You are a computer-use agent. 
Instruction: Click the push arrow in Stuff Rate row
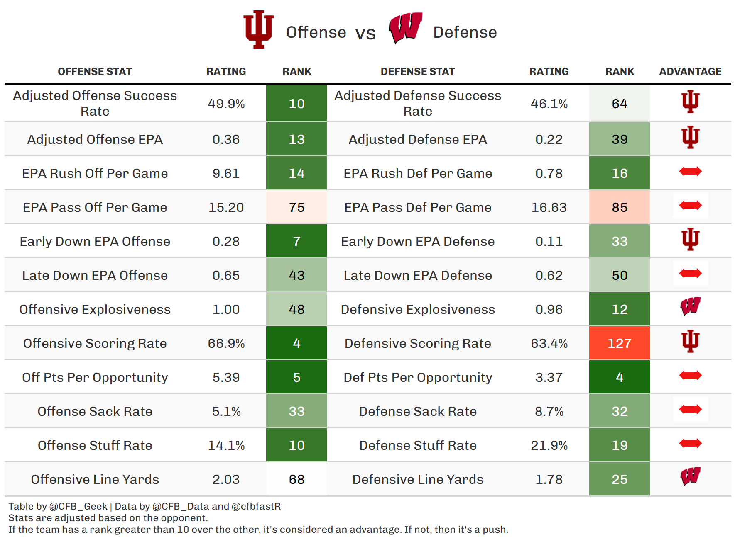[x=690, y=443]
